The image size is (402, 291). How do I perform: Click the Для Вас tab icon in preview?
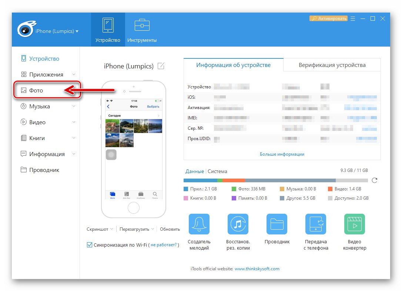click(x=127, y=195)
